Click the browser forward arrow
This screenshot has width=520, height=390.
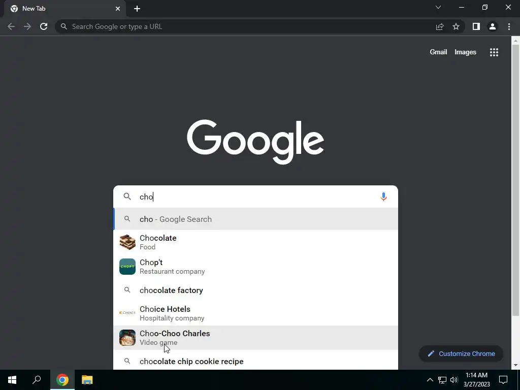point(27,26)
